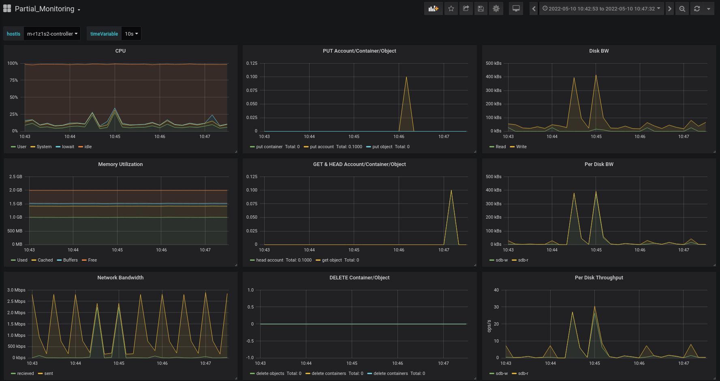The width and height of the screenshot is (720, 381).
Task: Open the refresh interval dropdown arrow
Action: click(x=708, y=9)
